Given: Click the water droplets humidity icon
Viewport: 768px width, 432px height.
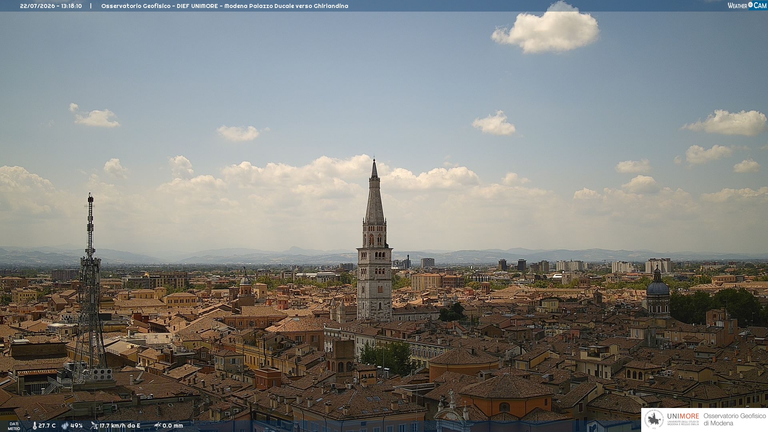Looking at the screenshot, I should [x=65, y=426].
